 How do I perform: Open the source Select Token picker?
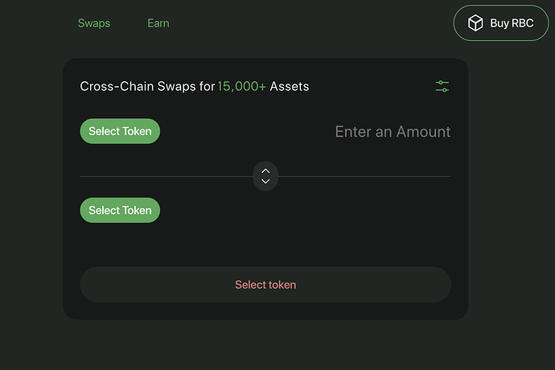(x=120, y=131)
